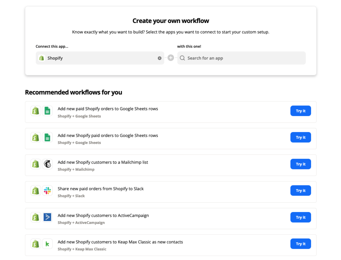
Task: Click Google Sheets icon in Add new Shopify paid orders row
Action: click(47, 137)
